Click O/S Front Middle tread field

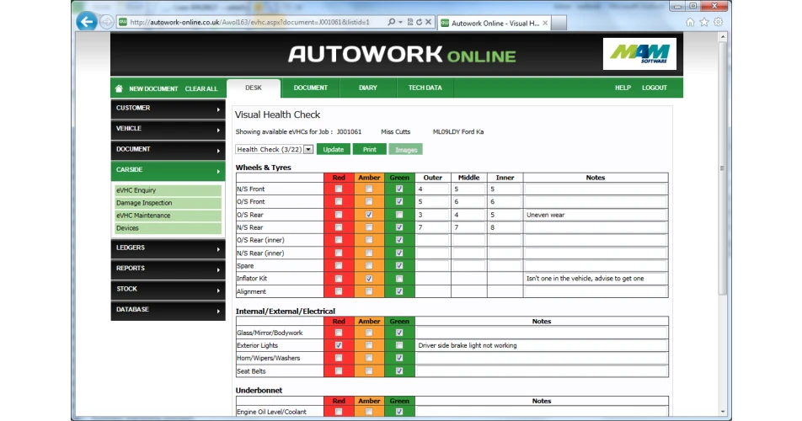468,202
